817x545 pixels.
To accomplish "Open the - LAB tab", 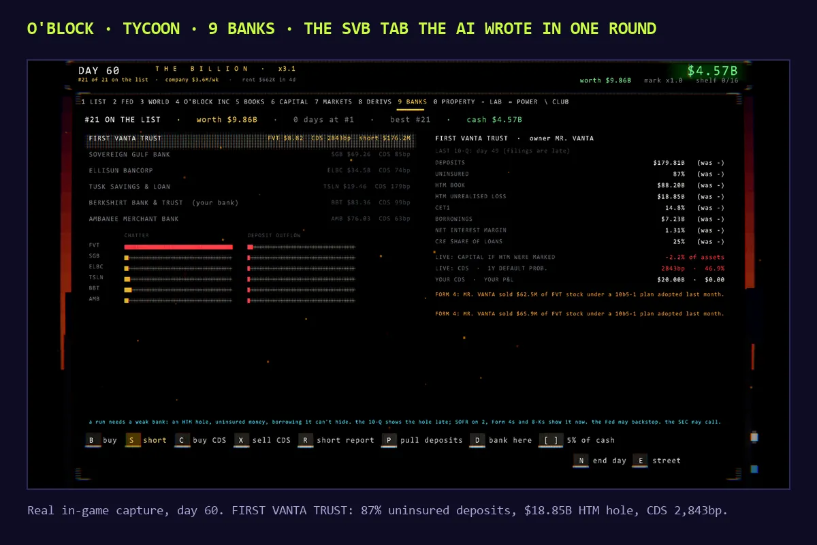I will [x=493, y=102].
